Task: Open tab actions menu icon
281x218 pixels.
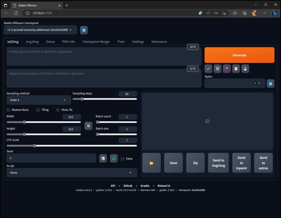Action: (x=5, y=5)
